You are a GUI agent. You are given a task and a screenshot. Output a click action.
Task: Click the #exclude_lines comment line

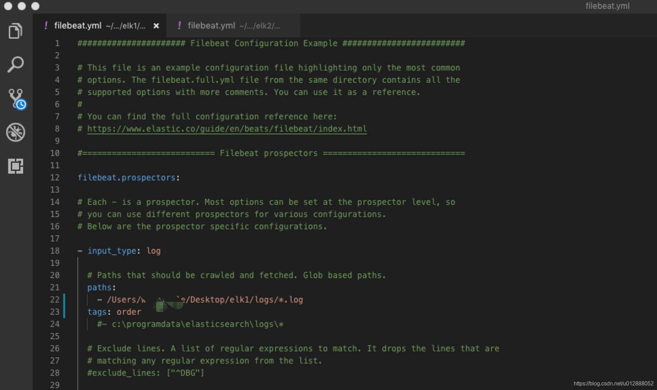click(x=146, y=373)
